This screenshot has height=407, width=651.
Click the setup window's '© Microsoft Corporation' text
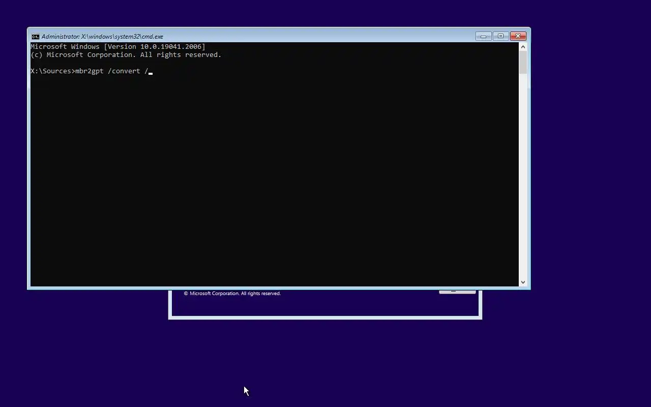232,294
